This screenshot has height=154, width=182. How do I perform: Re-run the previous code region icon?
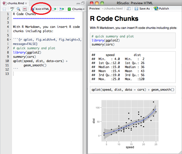click(62, 9)
